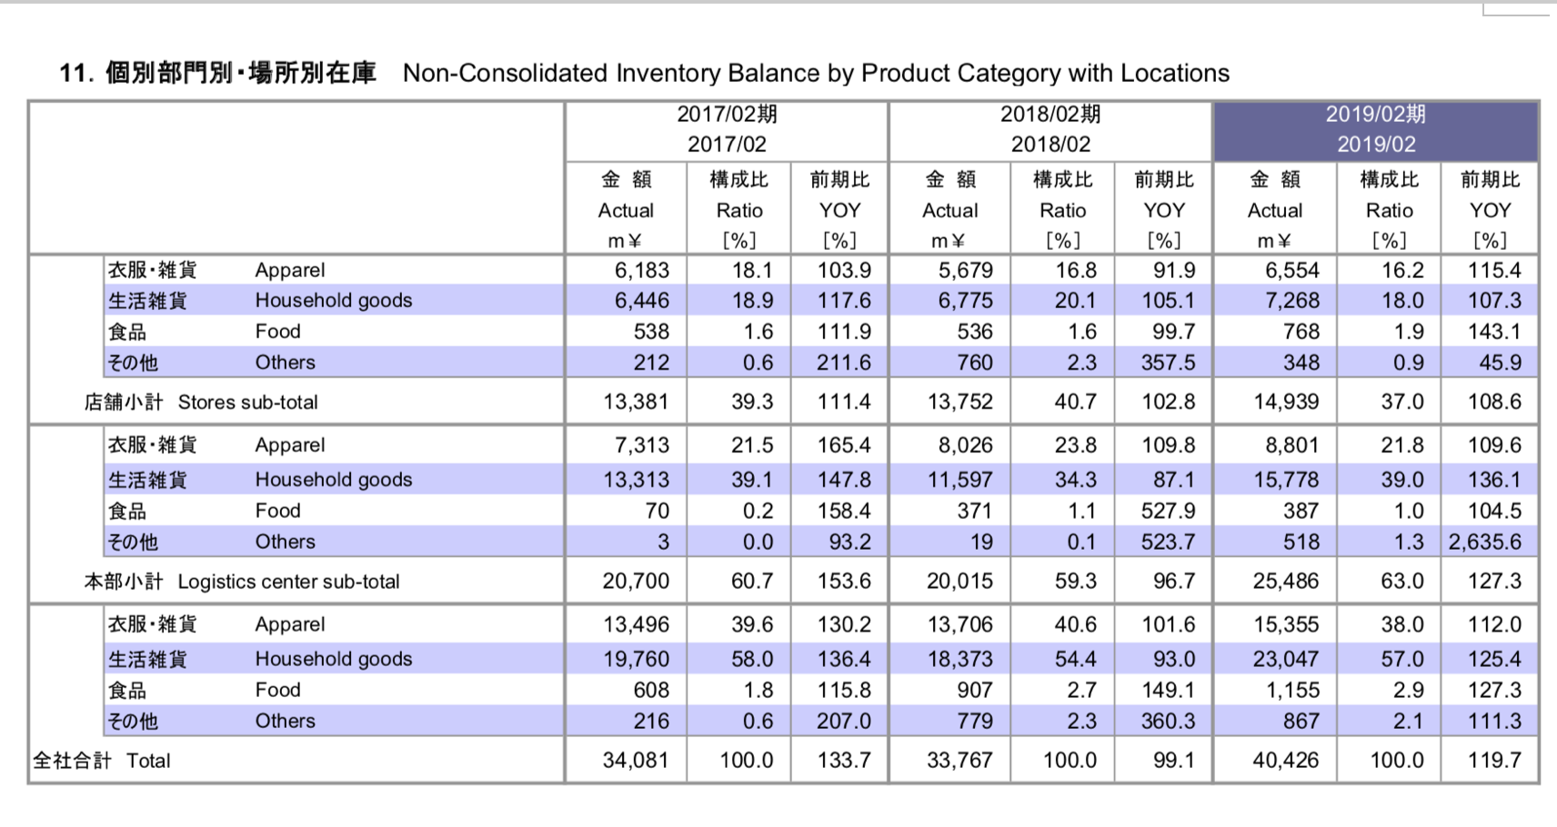Select the logistics sub-total value 25,486

1285,581
